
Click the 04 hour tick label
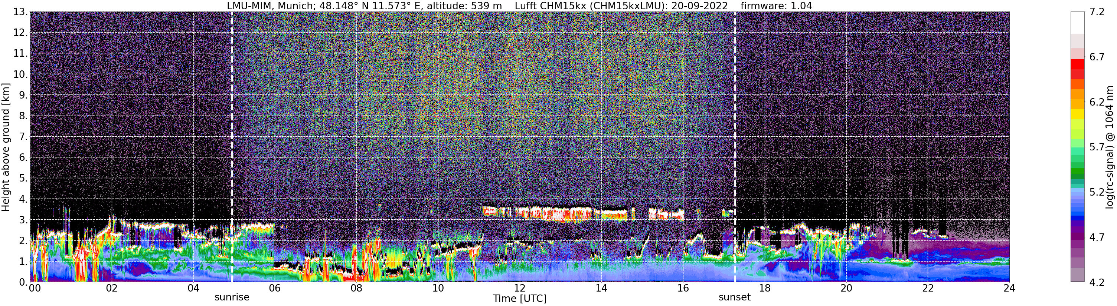pyautogui.click(x=193, y=288)
